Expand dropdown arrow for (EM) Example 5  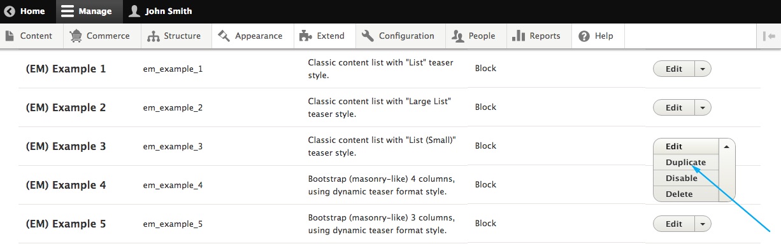[703, 224]
